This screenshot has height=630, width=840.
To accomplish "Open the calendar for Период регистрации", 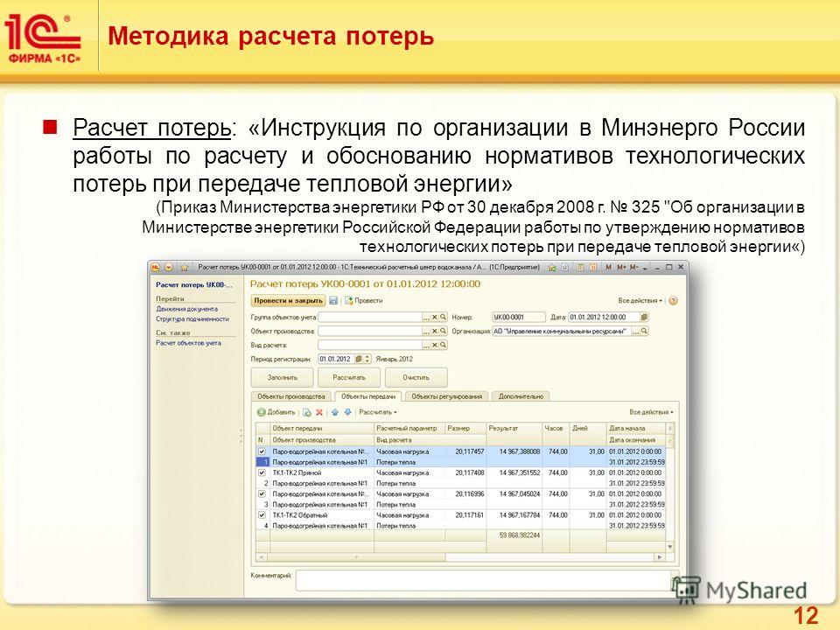I will (359, 359).
